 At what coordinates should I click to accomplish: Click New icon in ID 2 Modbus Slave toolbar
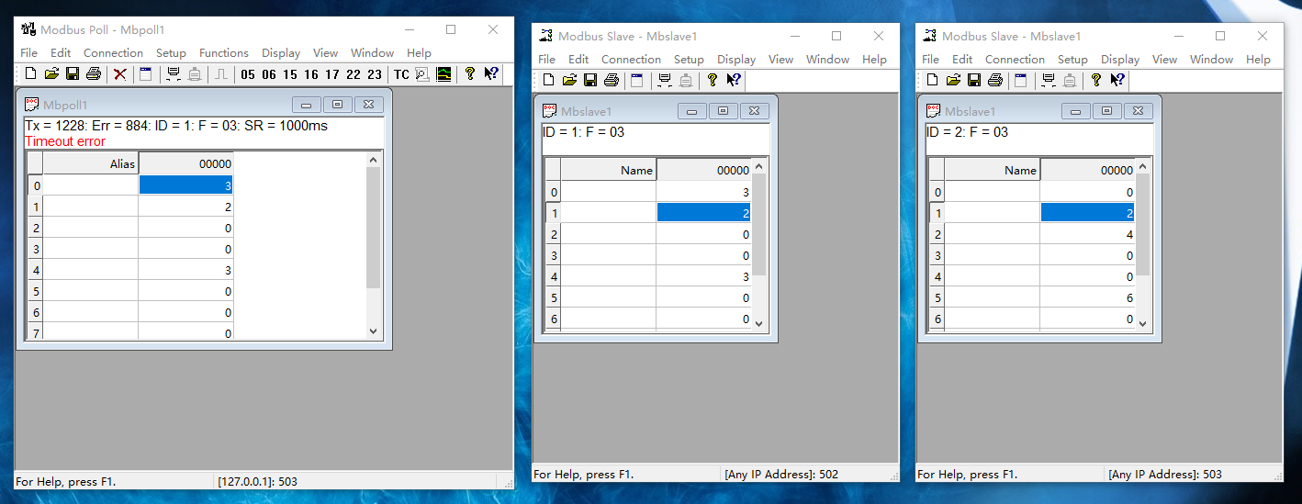tap(932, 80)
